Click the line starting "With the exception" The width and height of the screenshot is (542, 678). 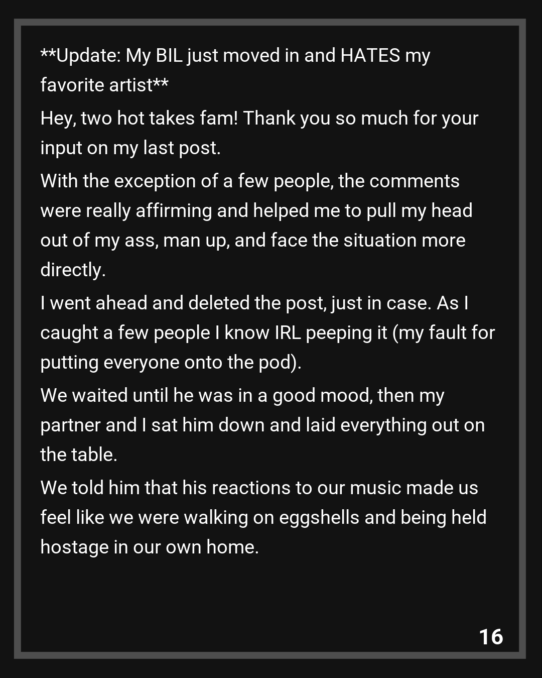249,181
